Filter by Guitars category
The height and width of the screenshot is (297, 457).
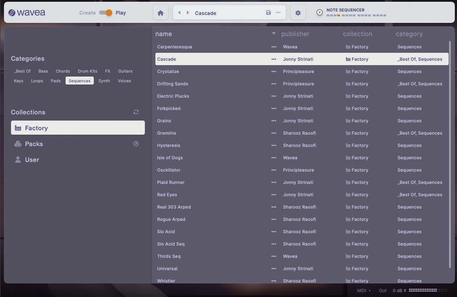point(125,71)
